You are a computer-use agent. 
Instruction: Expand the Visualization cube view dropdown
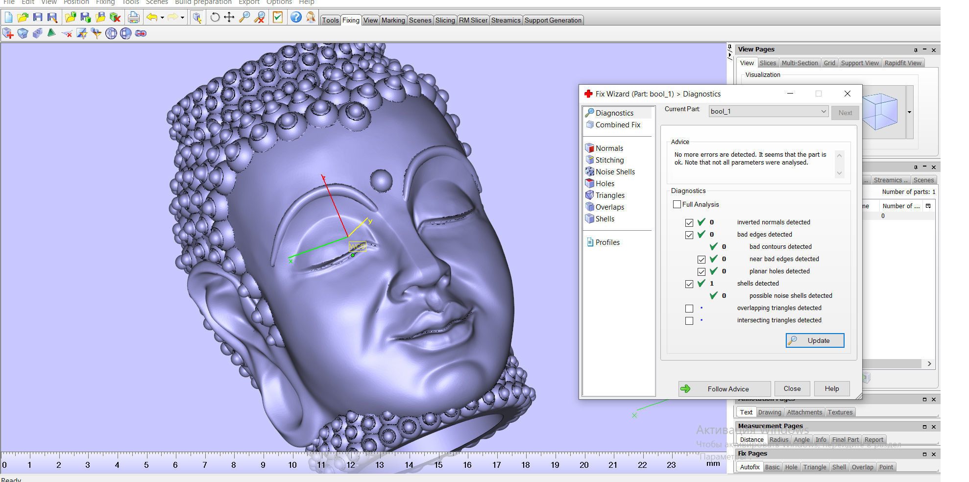coord(909,112)
